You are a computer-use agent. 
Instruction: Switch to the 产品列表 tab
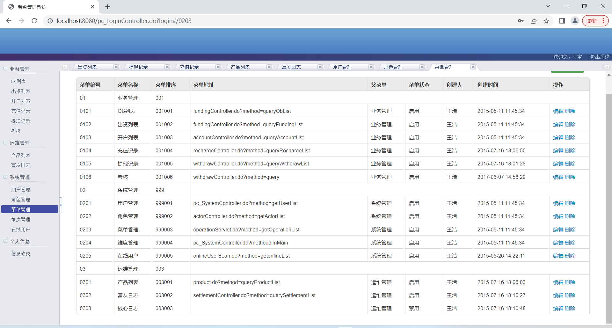click(240, 67)
